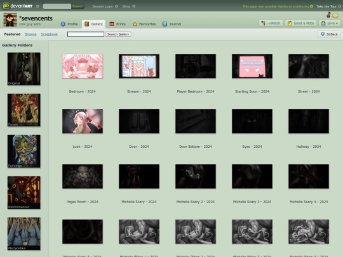The height and width of the screenshot is (257, 343).
Task: Click the sevencents username heading
Action: click(36, 18)
